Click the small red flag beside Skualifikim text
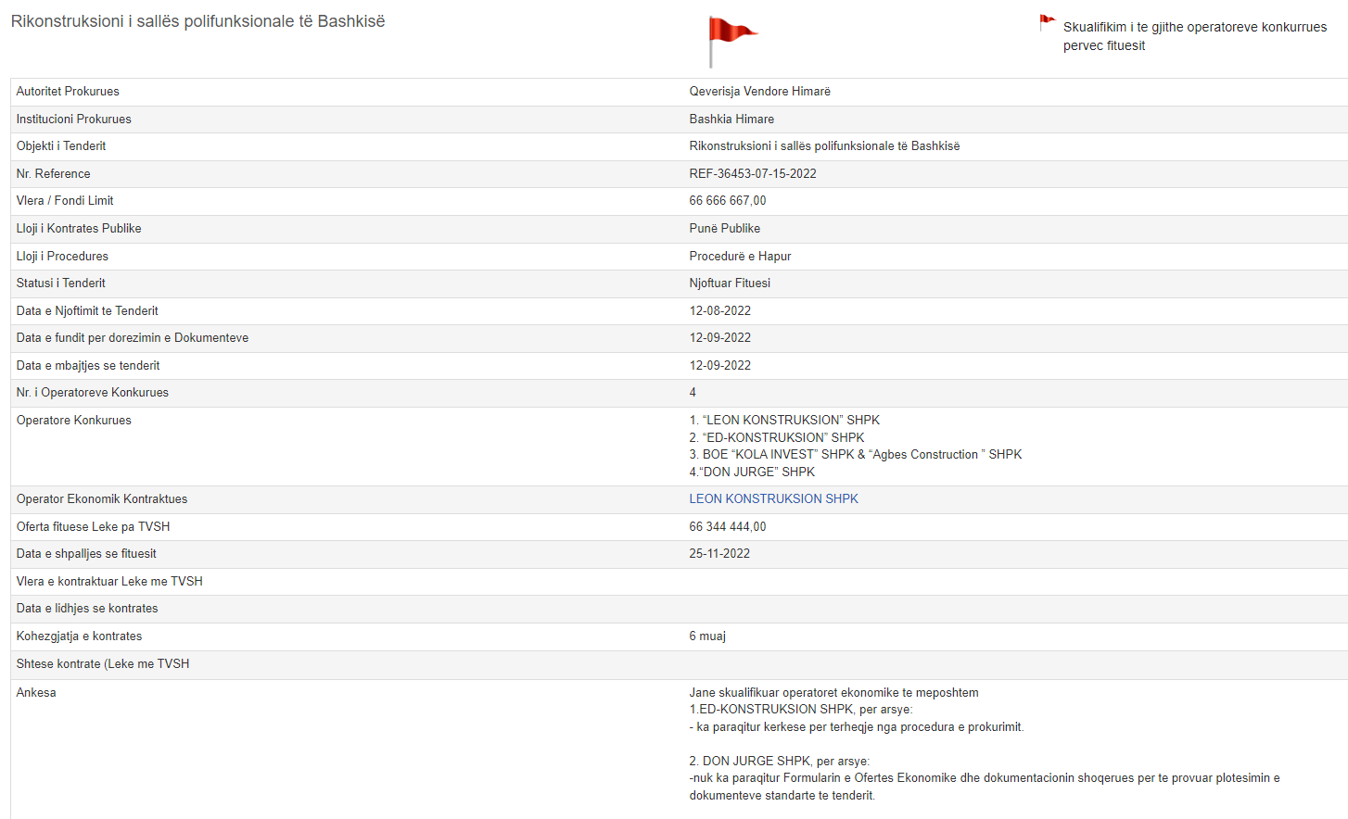The width and height of the screenshot is (1348, 819). click(x=1047, y=22)
